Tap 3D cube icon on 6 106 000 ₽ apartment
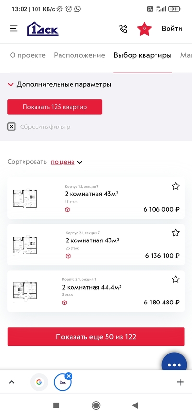 tap(68, 210)
